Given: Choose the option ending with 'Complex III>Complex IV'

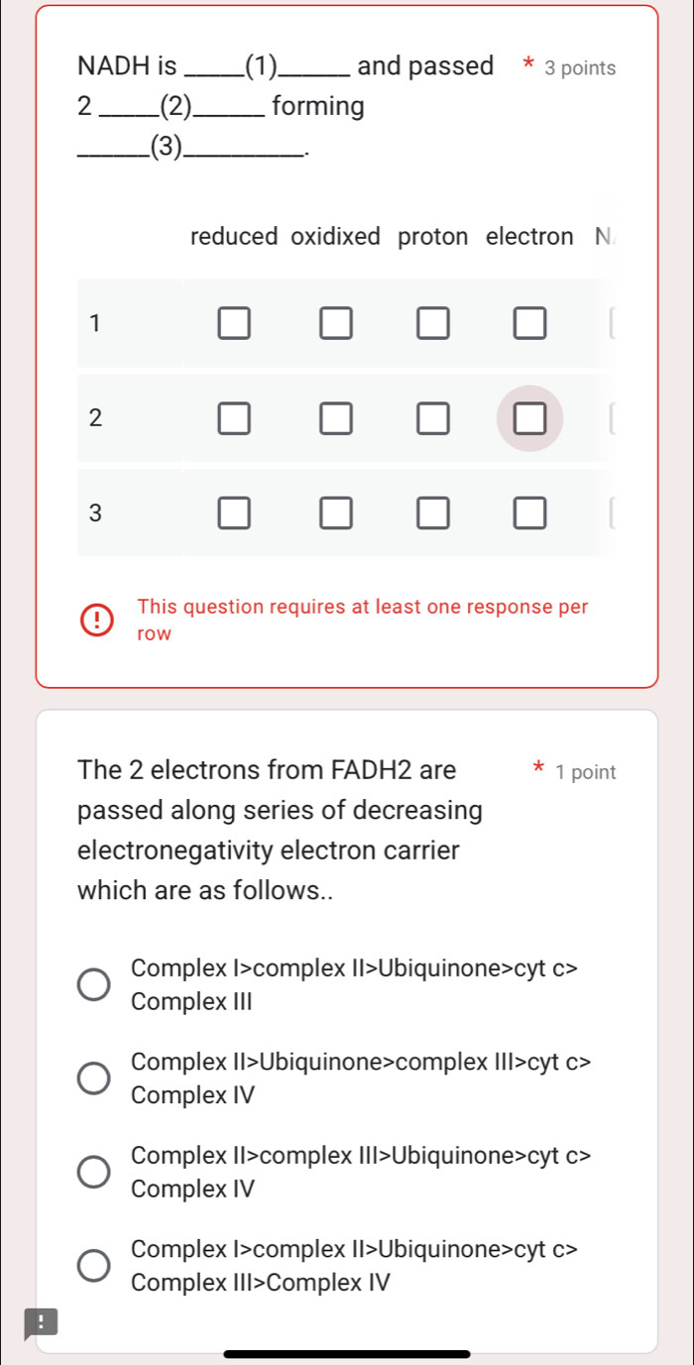Looking at the screenshot, I should coord(95,1265).
